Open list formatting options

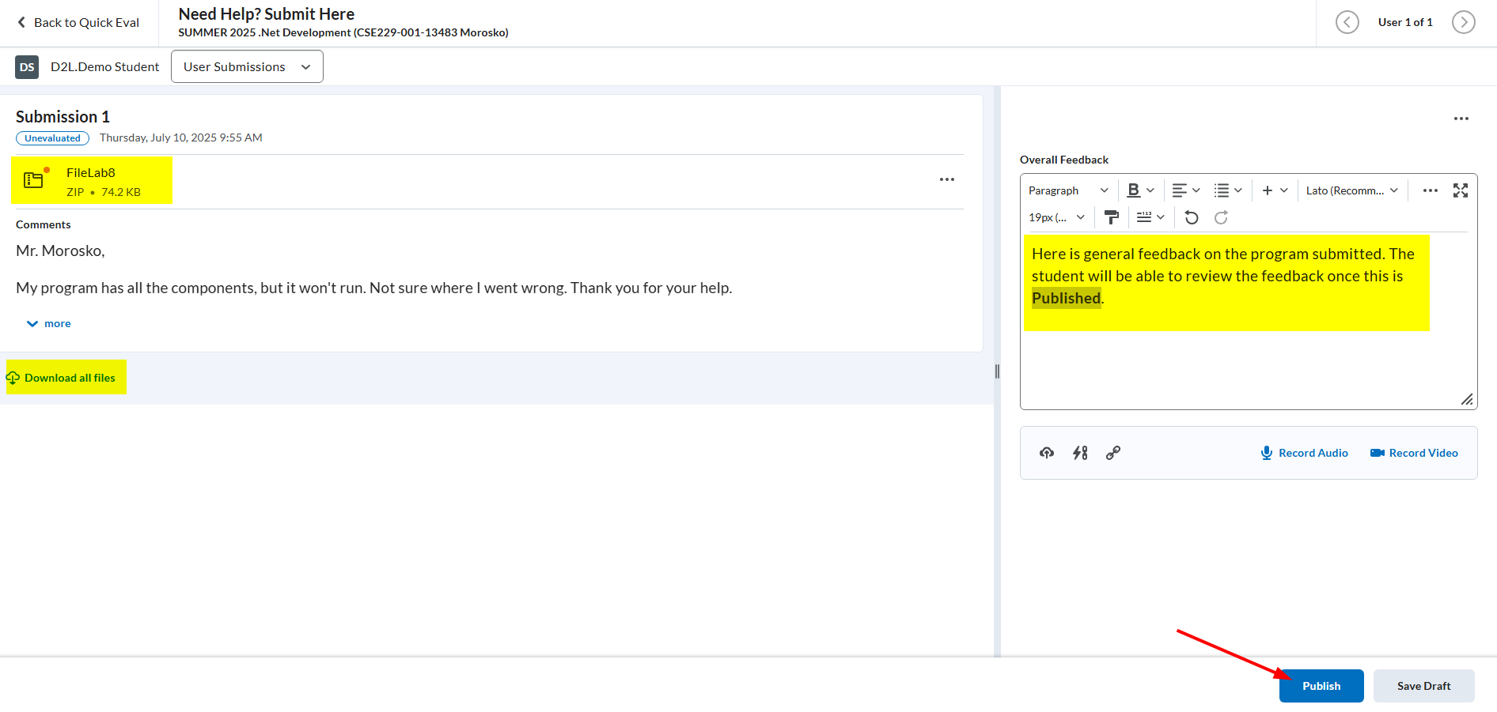click(1228, 190)
